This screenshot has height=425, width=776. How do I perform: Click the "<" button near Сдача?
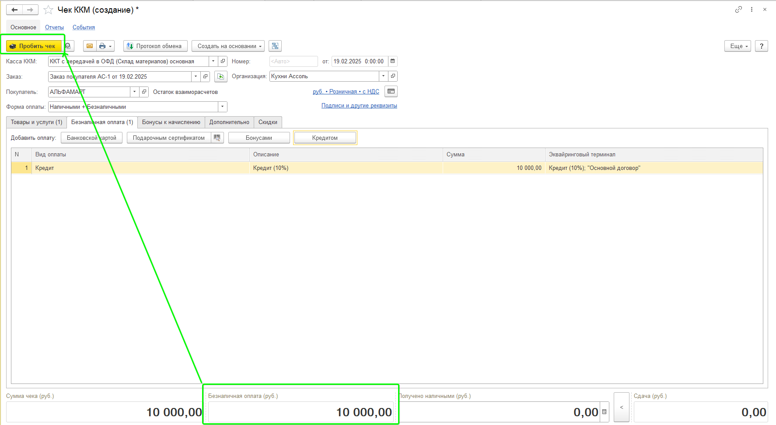point(622,407)
